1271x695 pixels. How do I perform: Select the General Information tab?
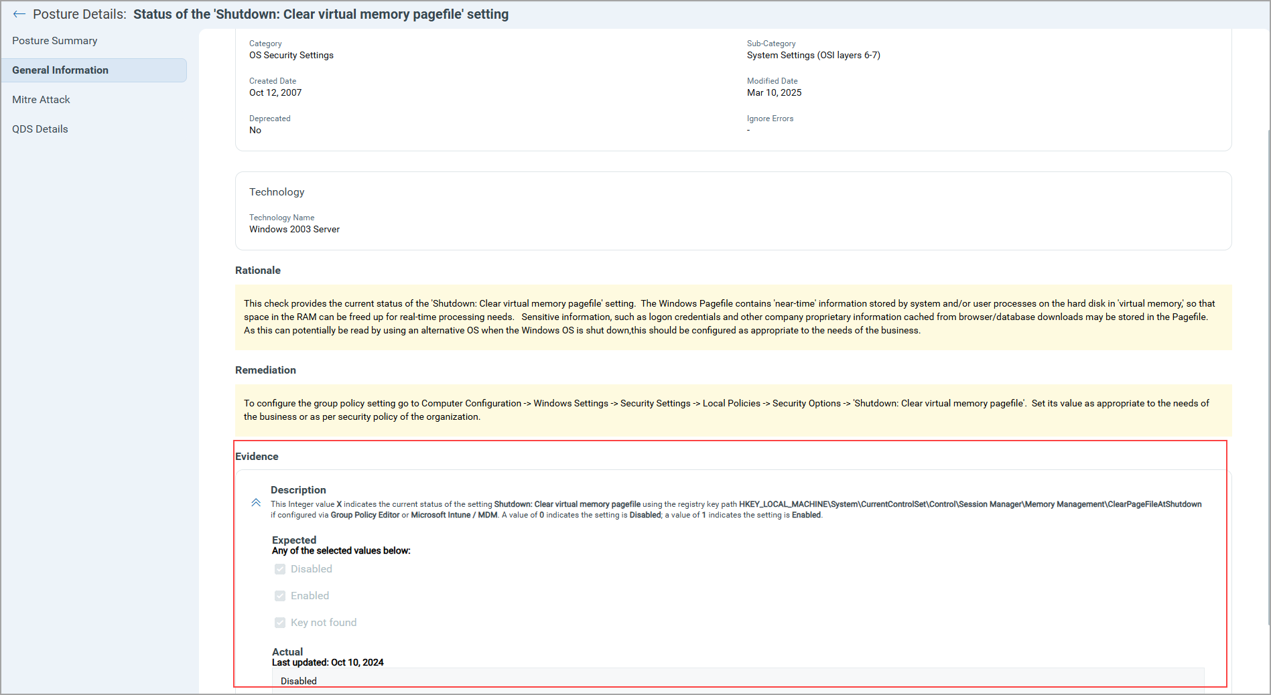[x=94, y=70]
